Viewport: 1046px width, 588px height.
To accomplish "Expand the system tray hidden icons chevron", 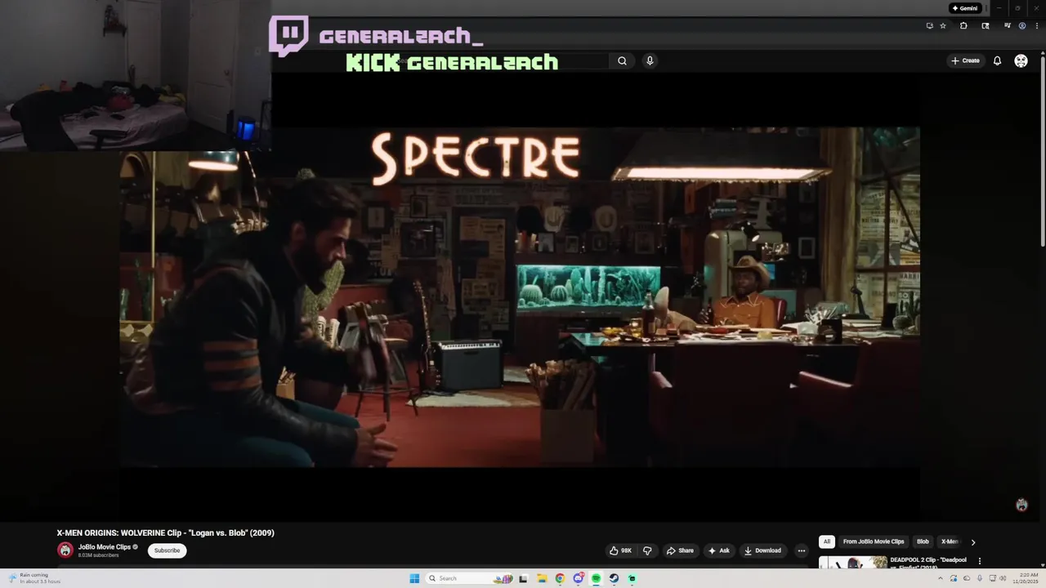I will 940,578.
